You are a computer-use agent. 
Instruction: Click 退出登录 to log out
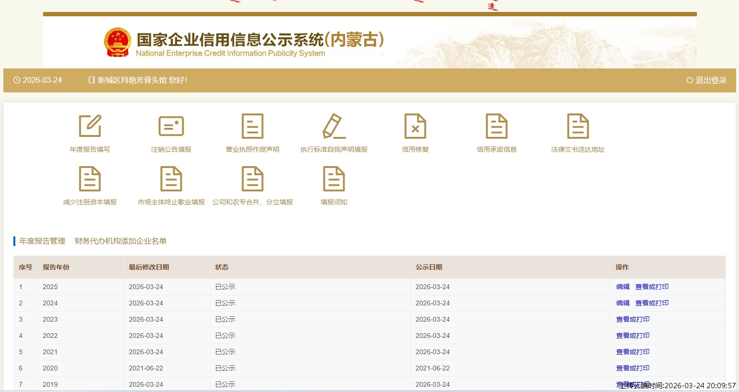pyautogui.click(x=706, y=80)
